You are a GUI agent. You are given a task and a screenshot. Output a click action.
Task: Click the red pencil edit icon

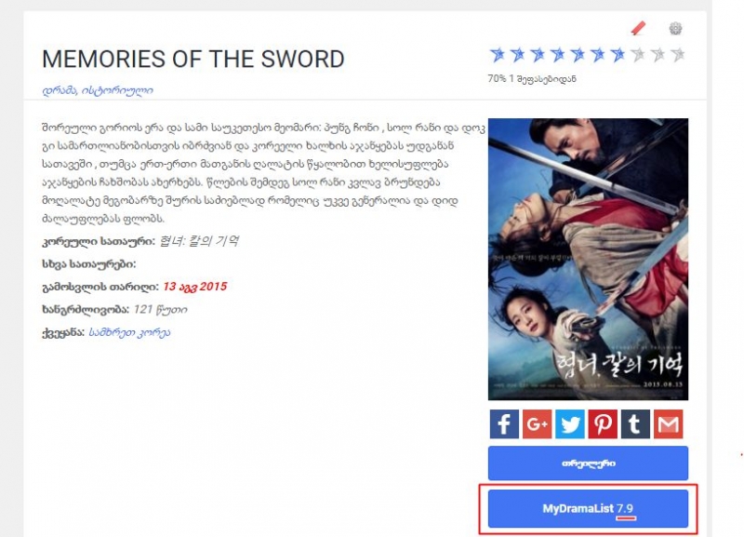(x=638, y=29)
